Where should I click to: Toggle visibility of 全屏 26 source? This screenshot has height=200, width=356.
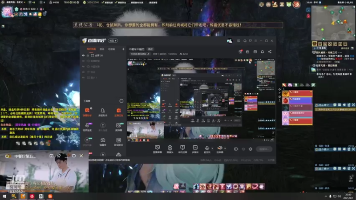click(x=83, y=55)
